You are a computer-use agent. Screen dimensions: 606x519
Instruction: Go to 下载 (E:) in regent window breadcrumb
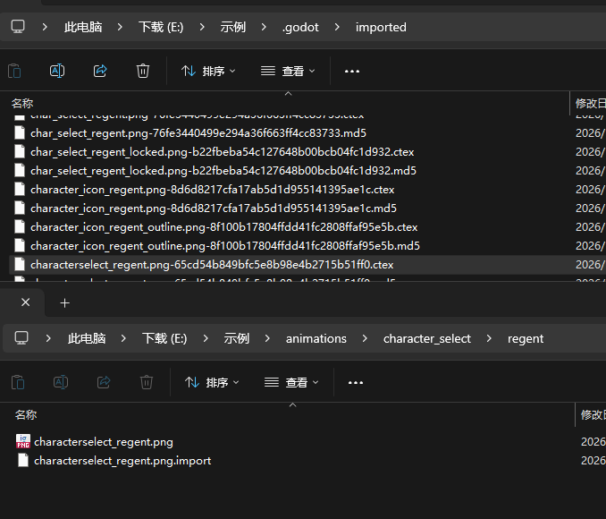164,338
